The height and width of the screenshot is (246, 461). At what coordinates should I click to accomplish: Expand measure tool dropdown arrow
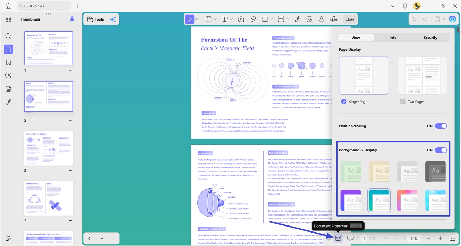[x=288, y=19]
